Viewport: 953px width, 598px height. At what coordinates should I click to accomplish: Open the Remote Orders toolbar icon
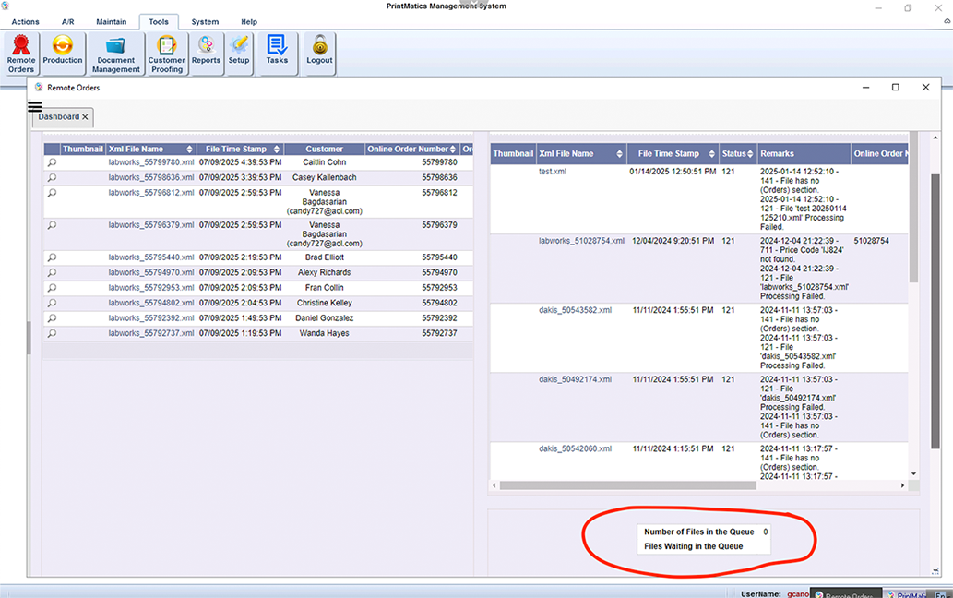coord(21,54)
